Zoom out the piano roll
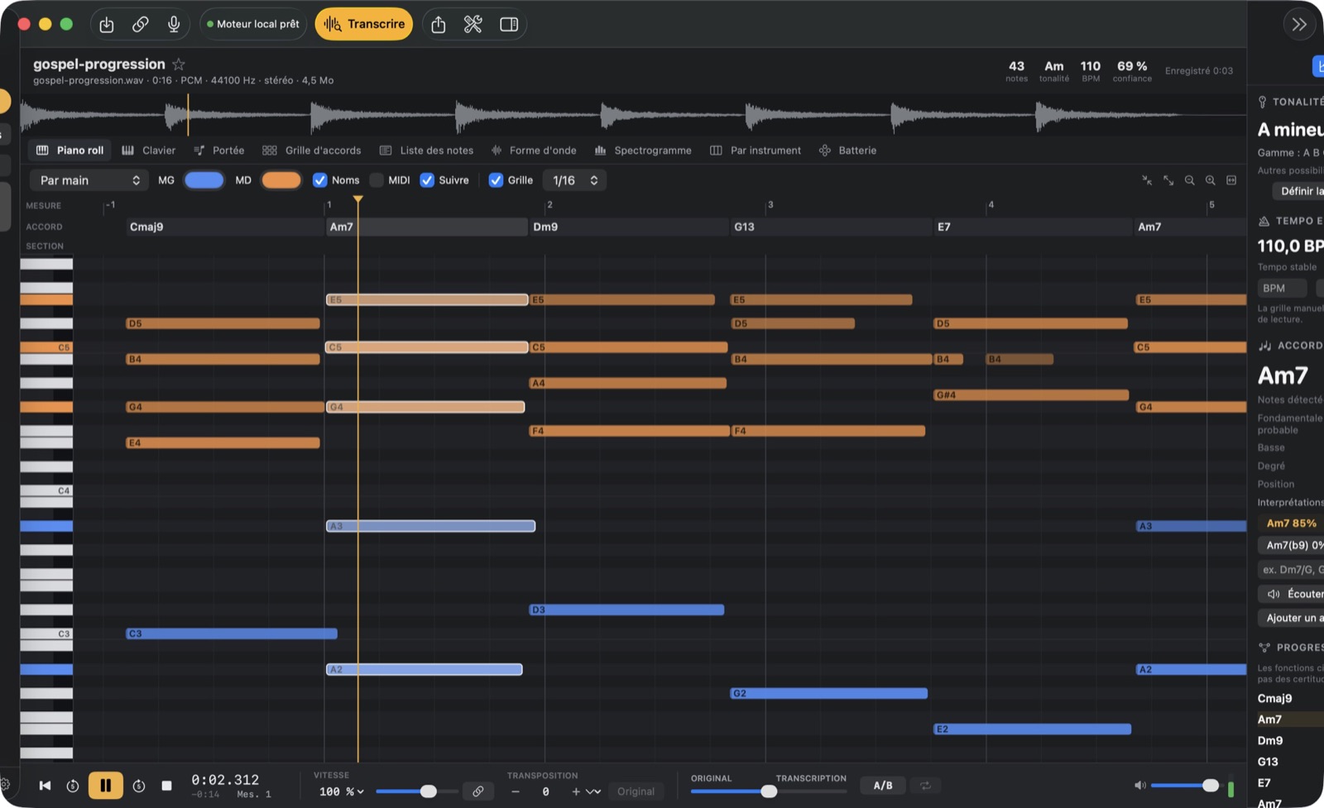The height and width of the screenshot is (808, 1324). pyautogui.click(x=1189, y=180)
